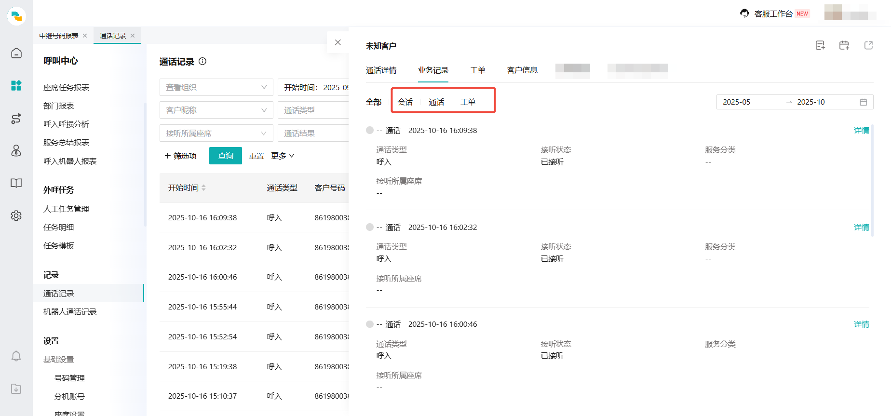891x416 pixels.
Task: Click the calendar icon in date range picker
Action: [864, 102]
